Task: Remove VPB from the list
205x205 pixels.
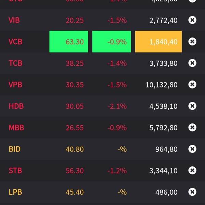Action: [x=192, y=84]
